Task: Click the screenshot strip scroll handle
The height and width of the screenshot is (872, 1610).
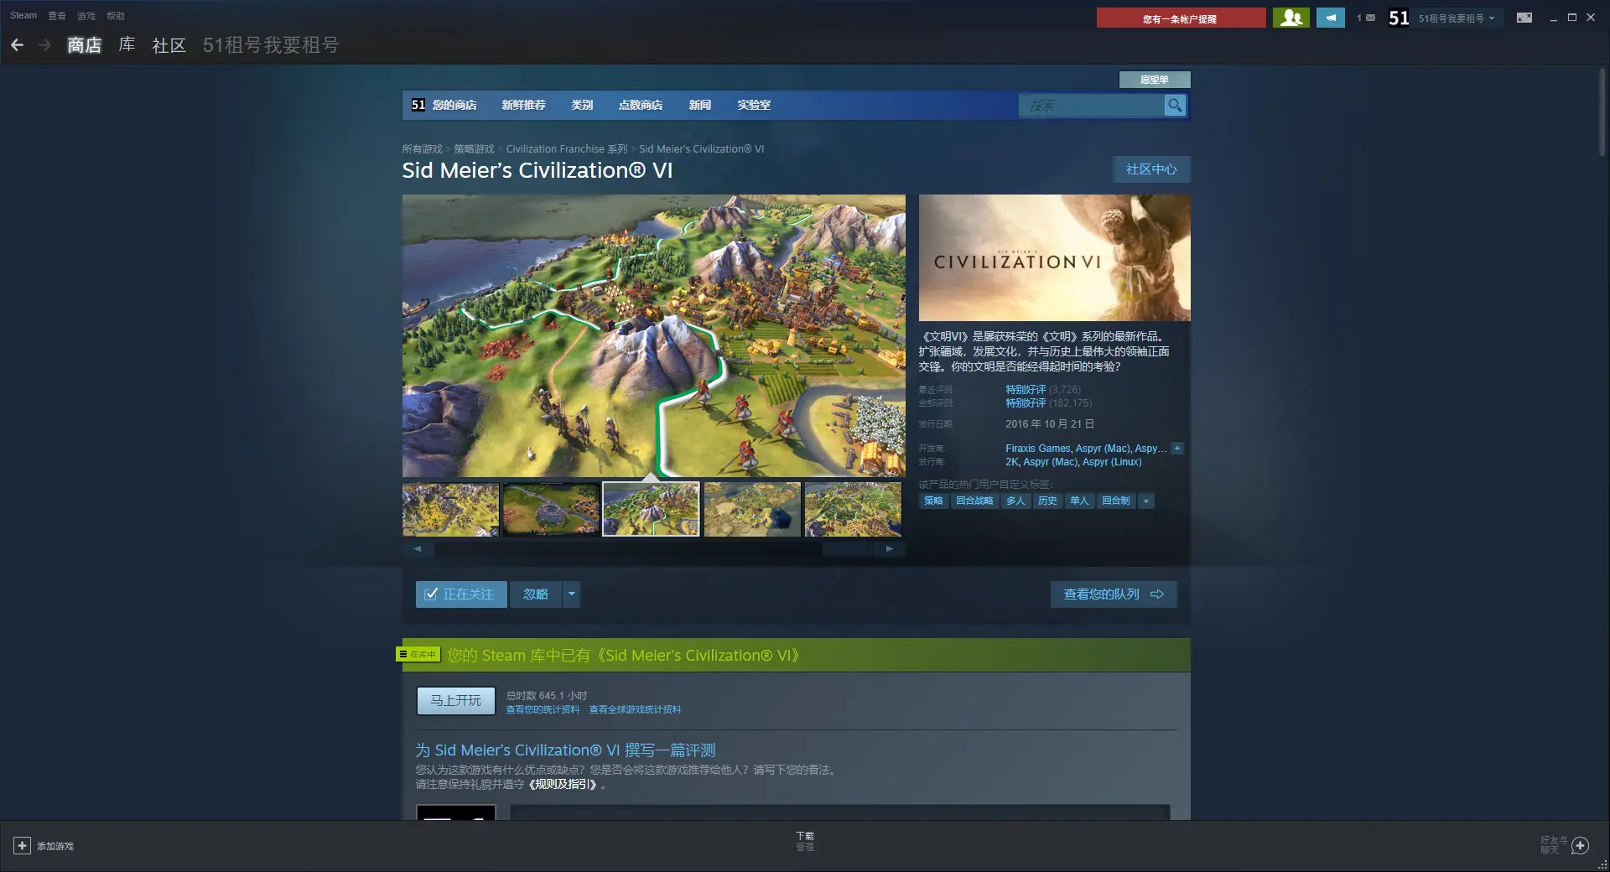Action: click(848, 549)
